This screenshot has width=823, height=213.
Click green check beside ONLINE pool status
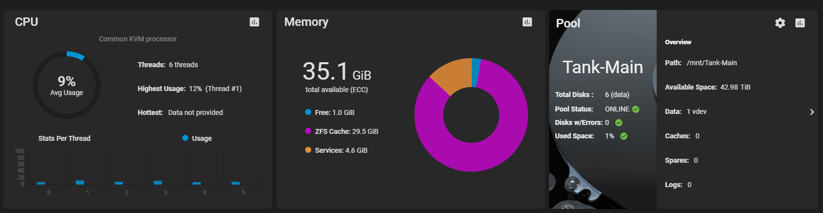click(x=636, y=109)
